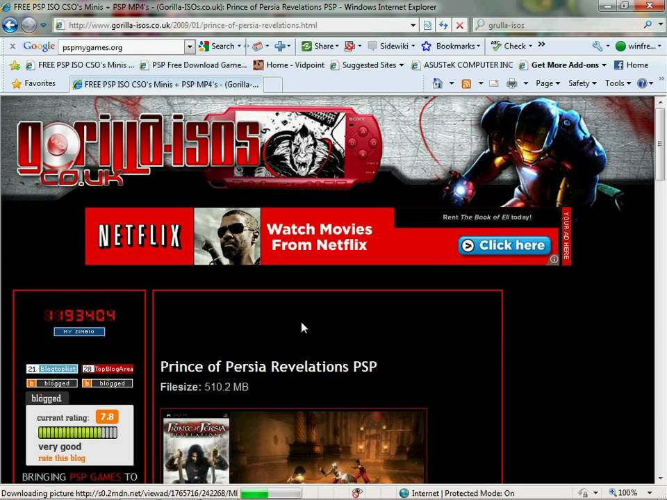667x500 pixels.
Task: Expand the Google toolbar search box dropdown
Action: point(189,47)
